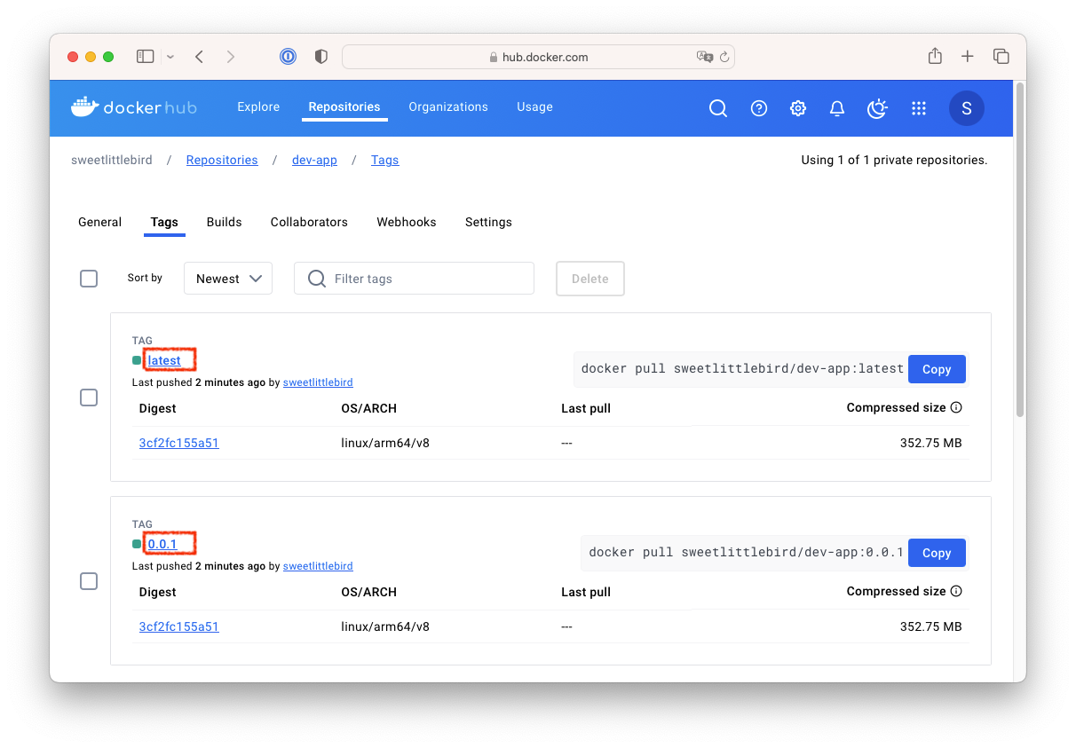Open the help question mark icon

(x=759, y=108)
